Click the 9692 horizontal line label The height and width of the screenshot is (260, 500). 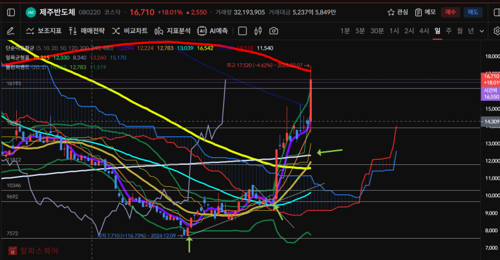[x=12, y=197]
